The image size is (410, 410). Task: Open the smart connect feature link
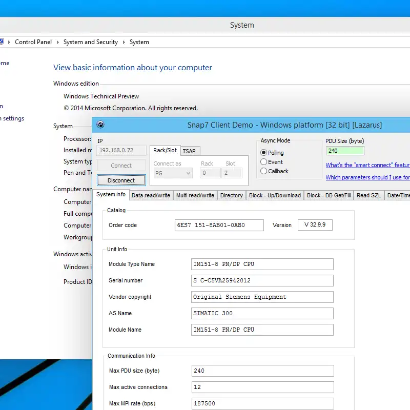(x=367, y=165)
